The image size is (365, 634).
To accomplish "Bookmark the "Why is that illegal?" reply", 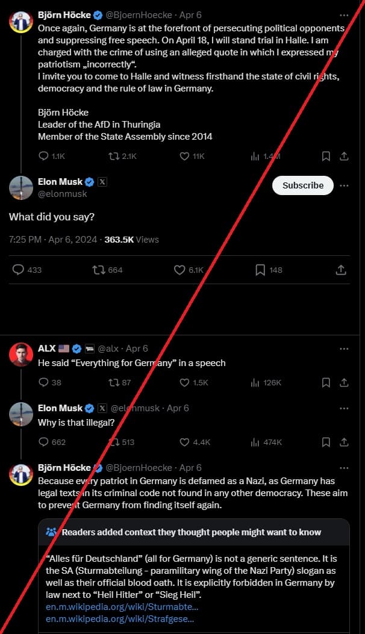I will pyautogui.click(x=326, y=442).
